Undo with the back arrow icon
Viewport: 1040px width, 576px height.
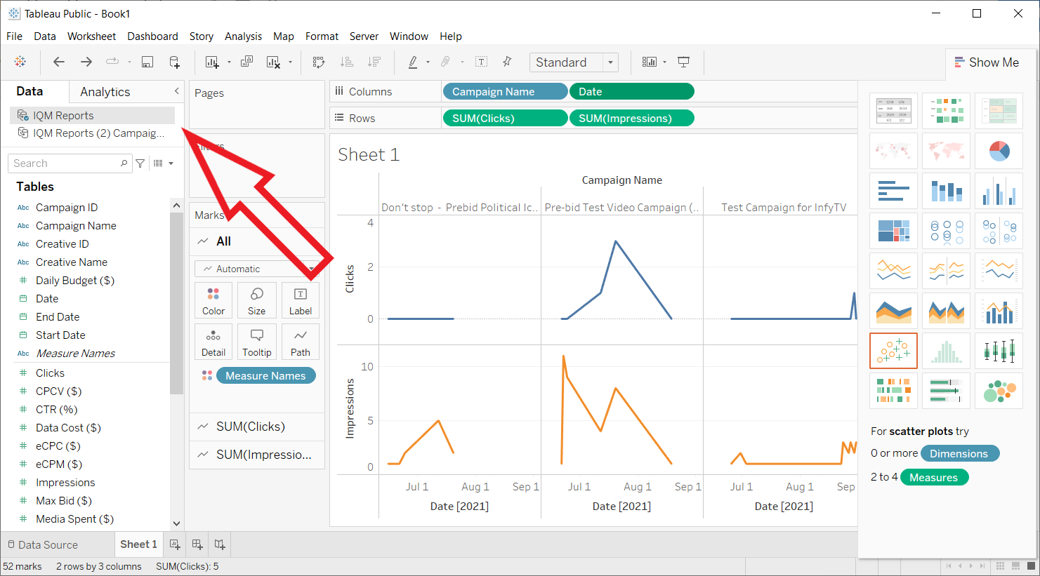point(59,62)
